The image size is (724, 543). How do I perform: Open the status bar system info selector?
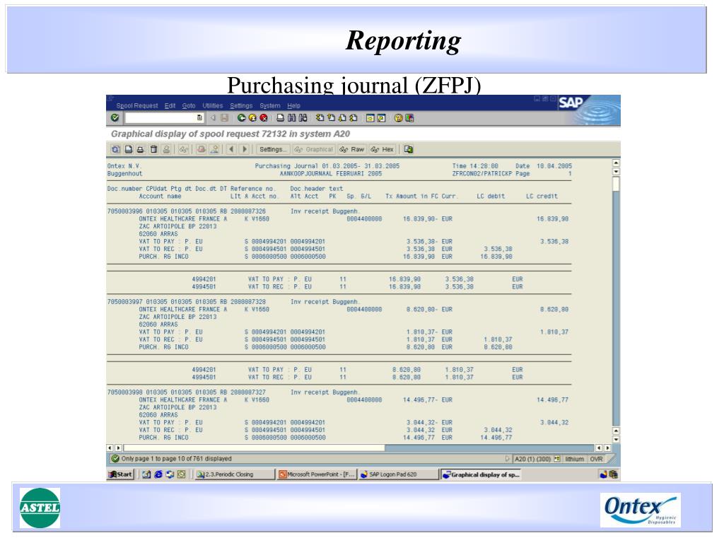[x=557, y=458]
